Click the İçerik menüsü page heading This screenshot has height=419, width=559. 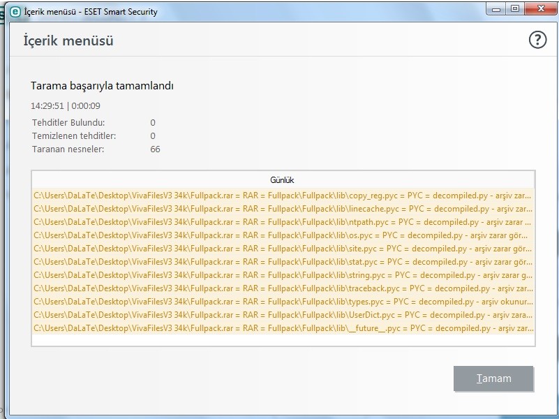tap(68, 41)
